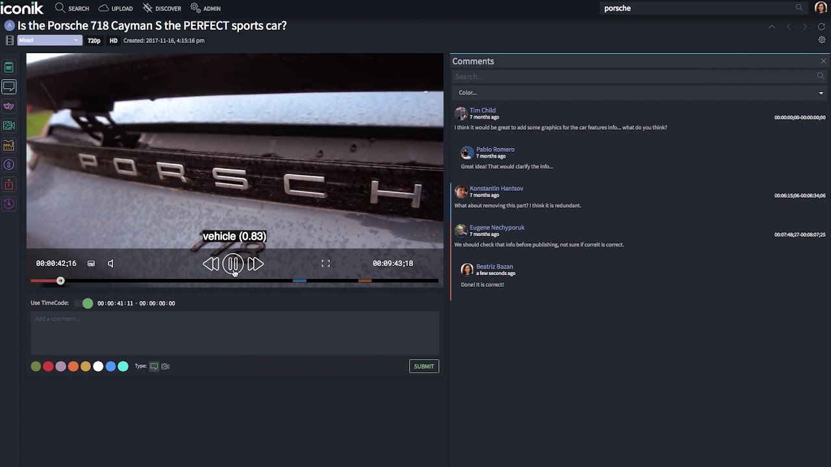This screenshot has width=831, height=467.
Task: Select the red comment color
Action: click(48, 366)
